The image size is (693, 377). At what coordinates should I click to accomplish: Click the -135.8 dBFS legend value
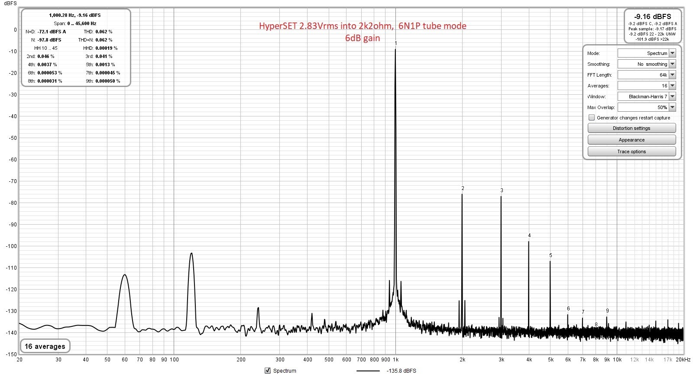point(401,371)
